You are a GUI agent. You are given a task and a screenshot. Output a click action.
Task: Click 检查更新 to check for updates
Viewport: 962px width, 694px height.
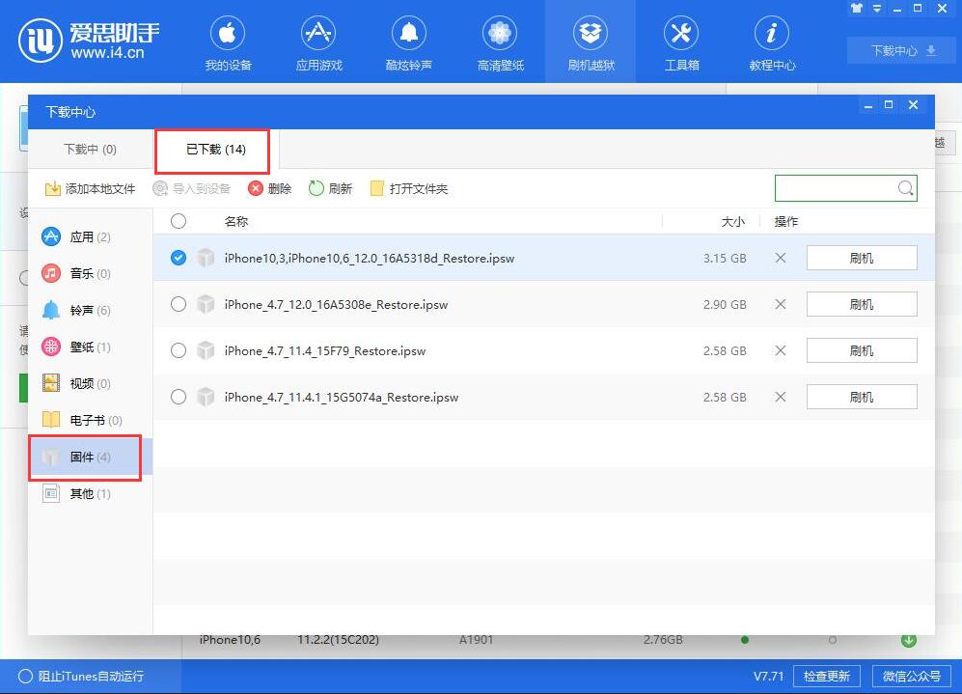827,676
